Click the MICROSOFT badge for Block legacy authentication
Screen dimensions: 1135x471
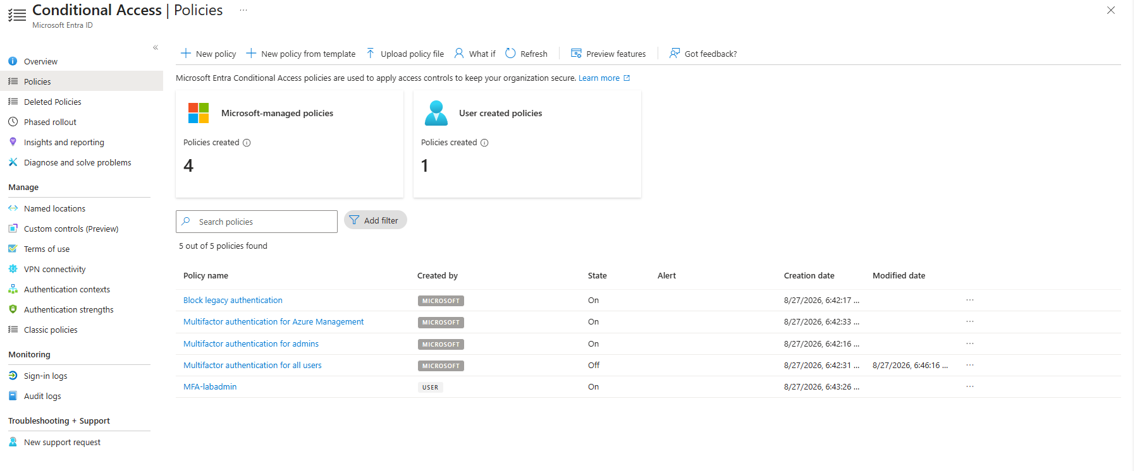tap(441, 301)
